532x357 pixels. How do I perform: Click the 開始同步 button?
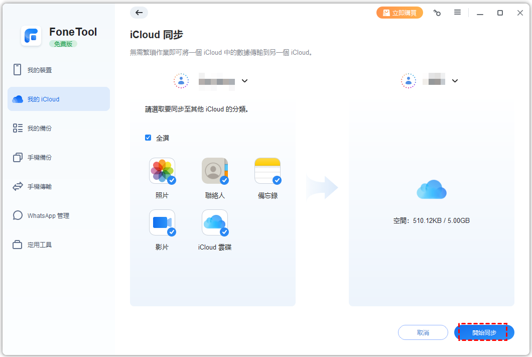click(x=484, y=332)
